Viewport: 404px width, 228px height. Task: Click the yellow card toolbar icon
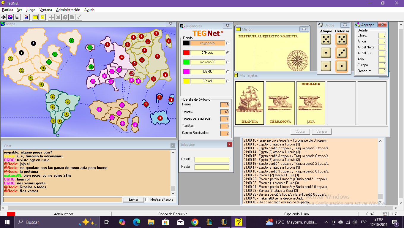click(35, 17)
